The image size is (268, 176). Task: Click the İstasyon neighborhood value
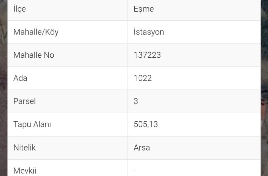click(149, 32)
